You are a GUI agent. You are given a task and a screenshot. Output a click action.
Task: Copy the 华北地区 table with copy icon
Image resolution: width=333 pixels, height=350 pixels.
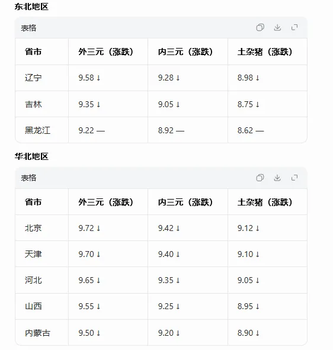[x=260, y=178]
